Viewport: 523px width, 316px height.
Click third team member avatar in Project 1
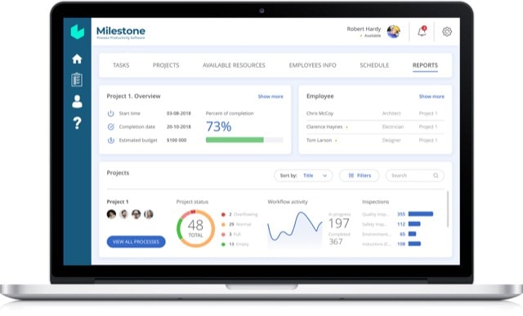coord(136,214)
